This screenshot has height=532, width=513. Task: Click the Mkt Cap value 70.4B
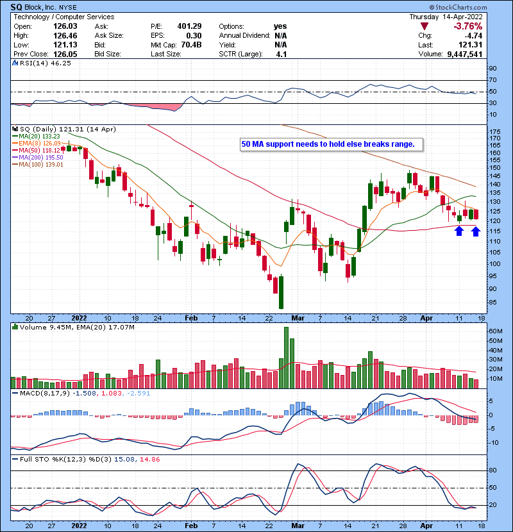pos(192,45)
